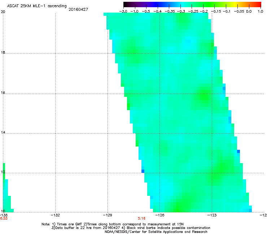Click the 0.0 colorbar label
Screen dimensions: 267x234
[x=249, y=12]
